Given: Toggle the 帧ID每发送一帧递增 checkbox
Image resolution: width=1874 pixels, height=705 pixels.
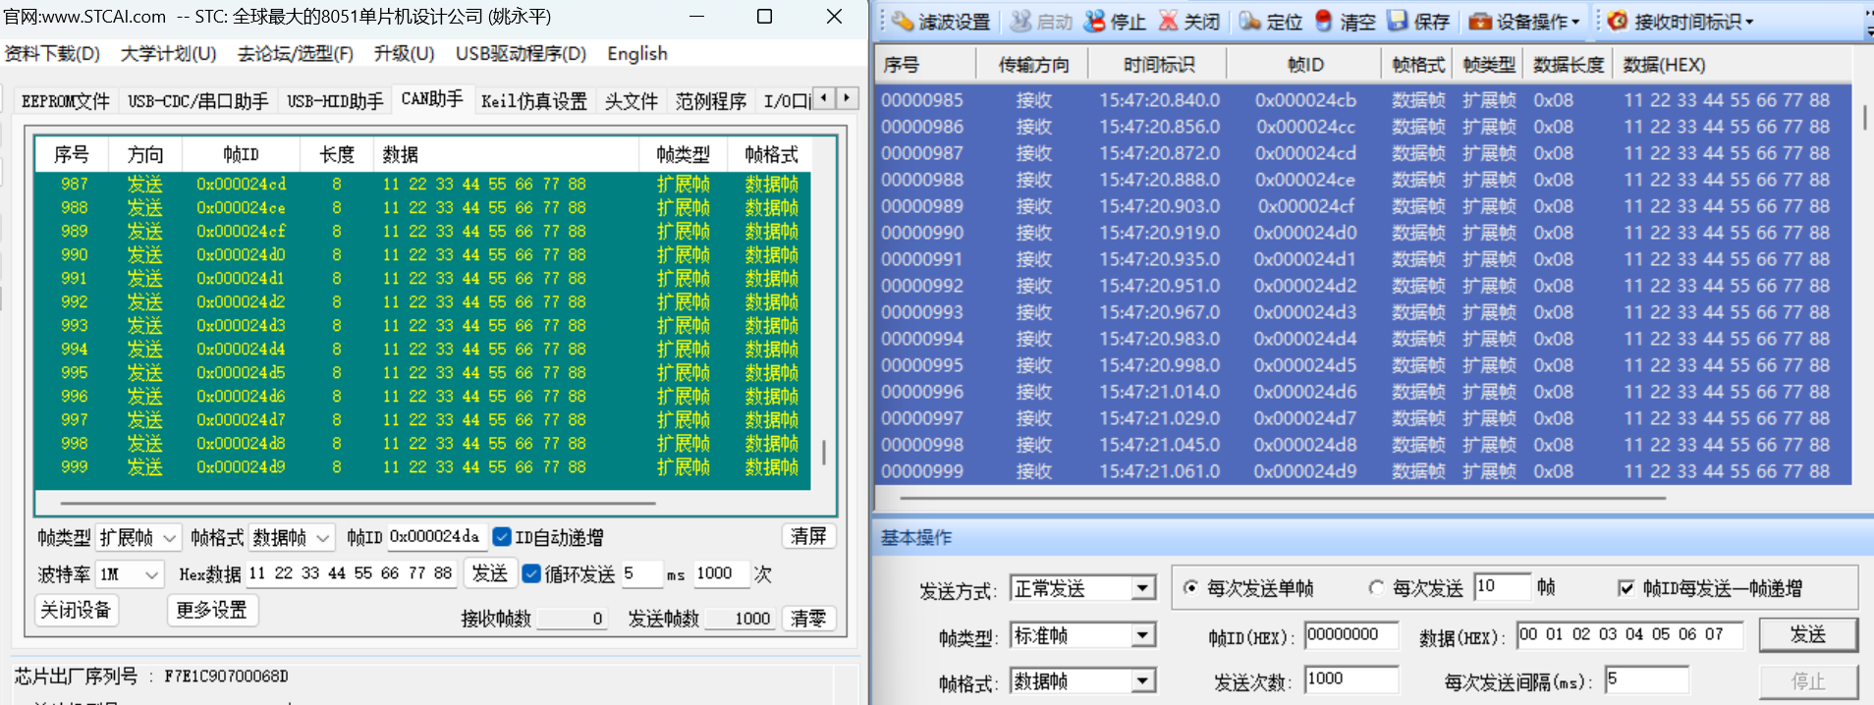Looking at the screenshot, I should (x=1626, y=588).
